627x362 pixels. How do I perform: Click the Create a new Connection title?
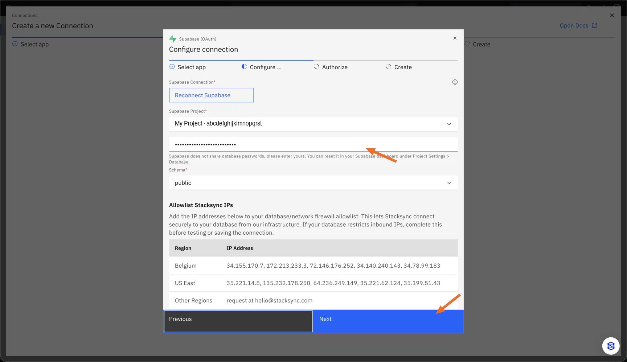[x=53, y=26]
